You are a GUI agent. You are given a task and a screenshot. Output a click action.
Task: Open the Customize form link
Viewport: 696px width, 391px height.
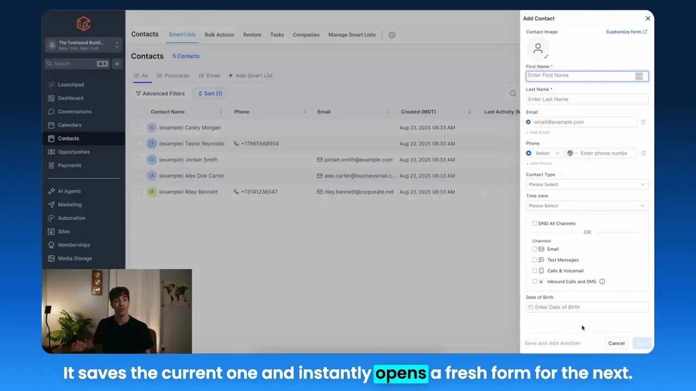pyautogui.click(x=626, y=31)
